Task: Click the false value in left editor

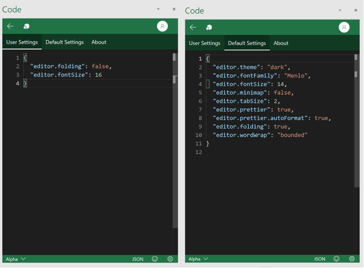Action: point(100,67)
